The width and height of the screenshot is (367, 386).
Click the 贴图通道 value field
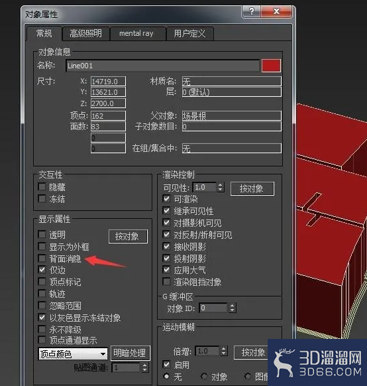[x=126, y=368]
